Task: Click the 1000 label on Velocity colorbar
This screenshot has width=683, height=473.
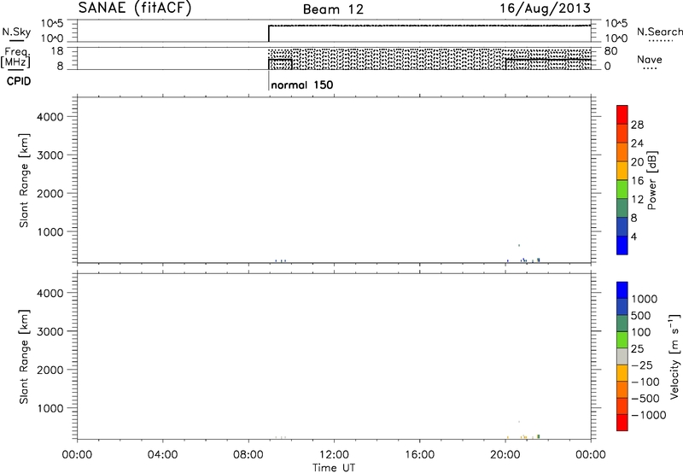Action: click(644, 299)
